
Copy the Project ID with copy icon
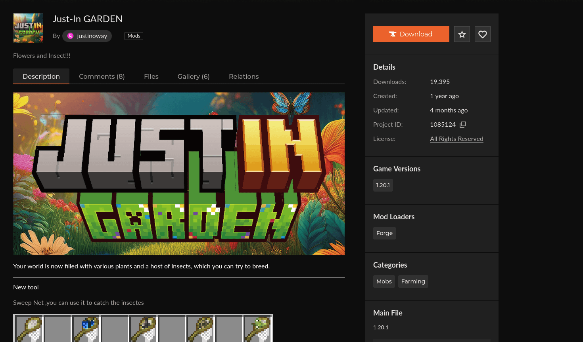click(463, 125)
